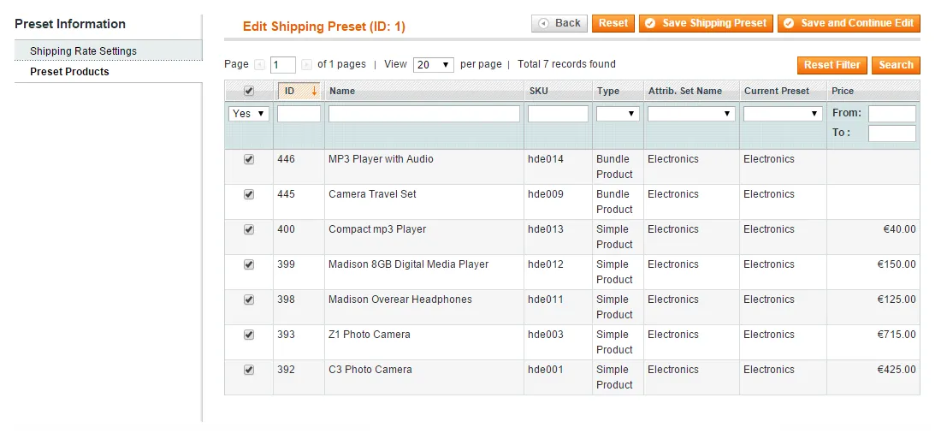
Task: Click SKU cell hde012
Action: (x=546, y=264)
